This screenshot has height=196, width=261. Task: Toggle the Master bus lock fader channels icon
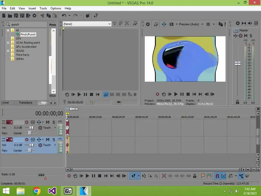(x=238, y=102)
